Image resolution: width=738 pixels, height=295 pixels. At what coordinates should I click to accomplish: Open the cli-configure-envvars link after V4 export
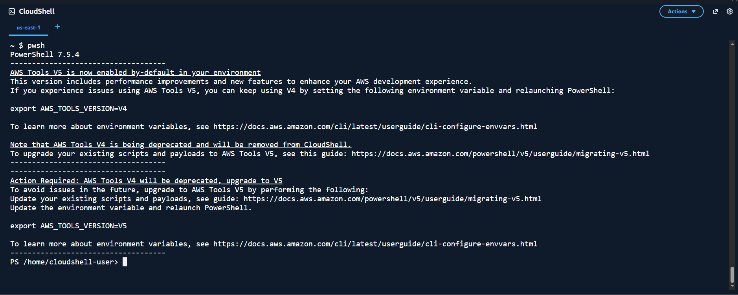coord(375,127)
